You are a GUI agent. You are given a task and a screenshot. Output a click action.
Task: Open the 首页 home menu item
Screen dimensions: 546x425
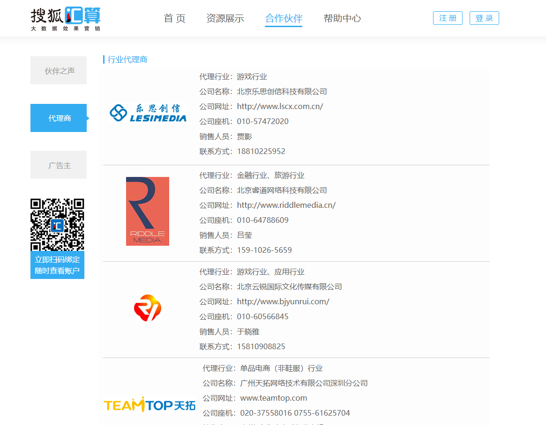click(174, 18)
